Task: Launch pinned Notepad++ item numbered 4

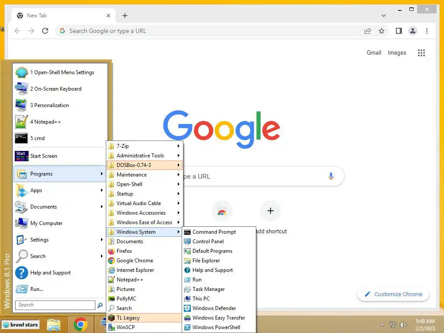Action: [61, 122]
